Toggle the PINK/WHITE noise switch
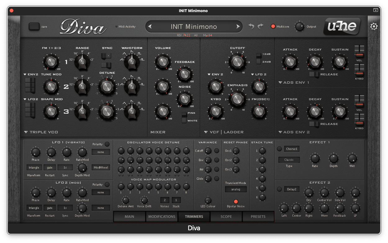Viewport: 388px width, 243px height. click(x=184, y=117)
